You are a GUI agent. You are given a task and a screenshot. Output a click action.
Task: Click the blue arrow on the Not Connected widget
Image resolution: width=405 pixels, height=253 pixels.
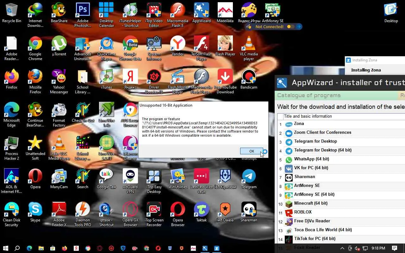[x=299, y=27]
